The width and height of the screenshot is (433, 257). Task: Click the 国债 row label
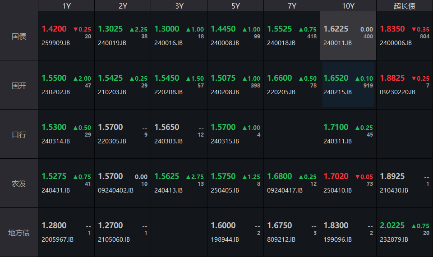click(x=19, y=36)
